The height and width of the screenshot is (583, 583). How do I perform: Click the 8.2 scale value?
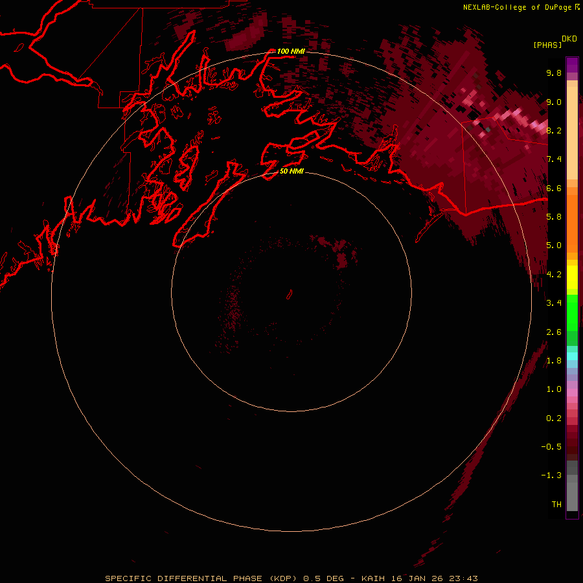(554, 130)
